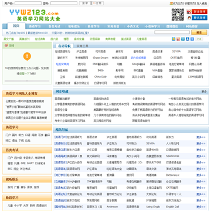Open the 实用英语 navigation menu
211x211 pixels.
pyautogui.click(x=113, y=26)
